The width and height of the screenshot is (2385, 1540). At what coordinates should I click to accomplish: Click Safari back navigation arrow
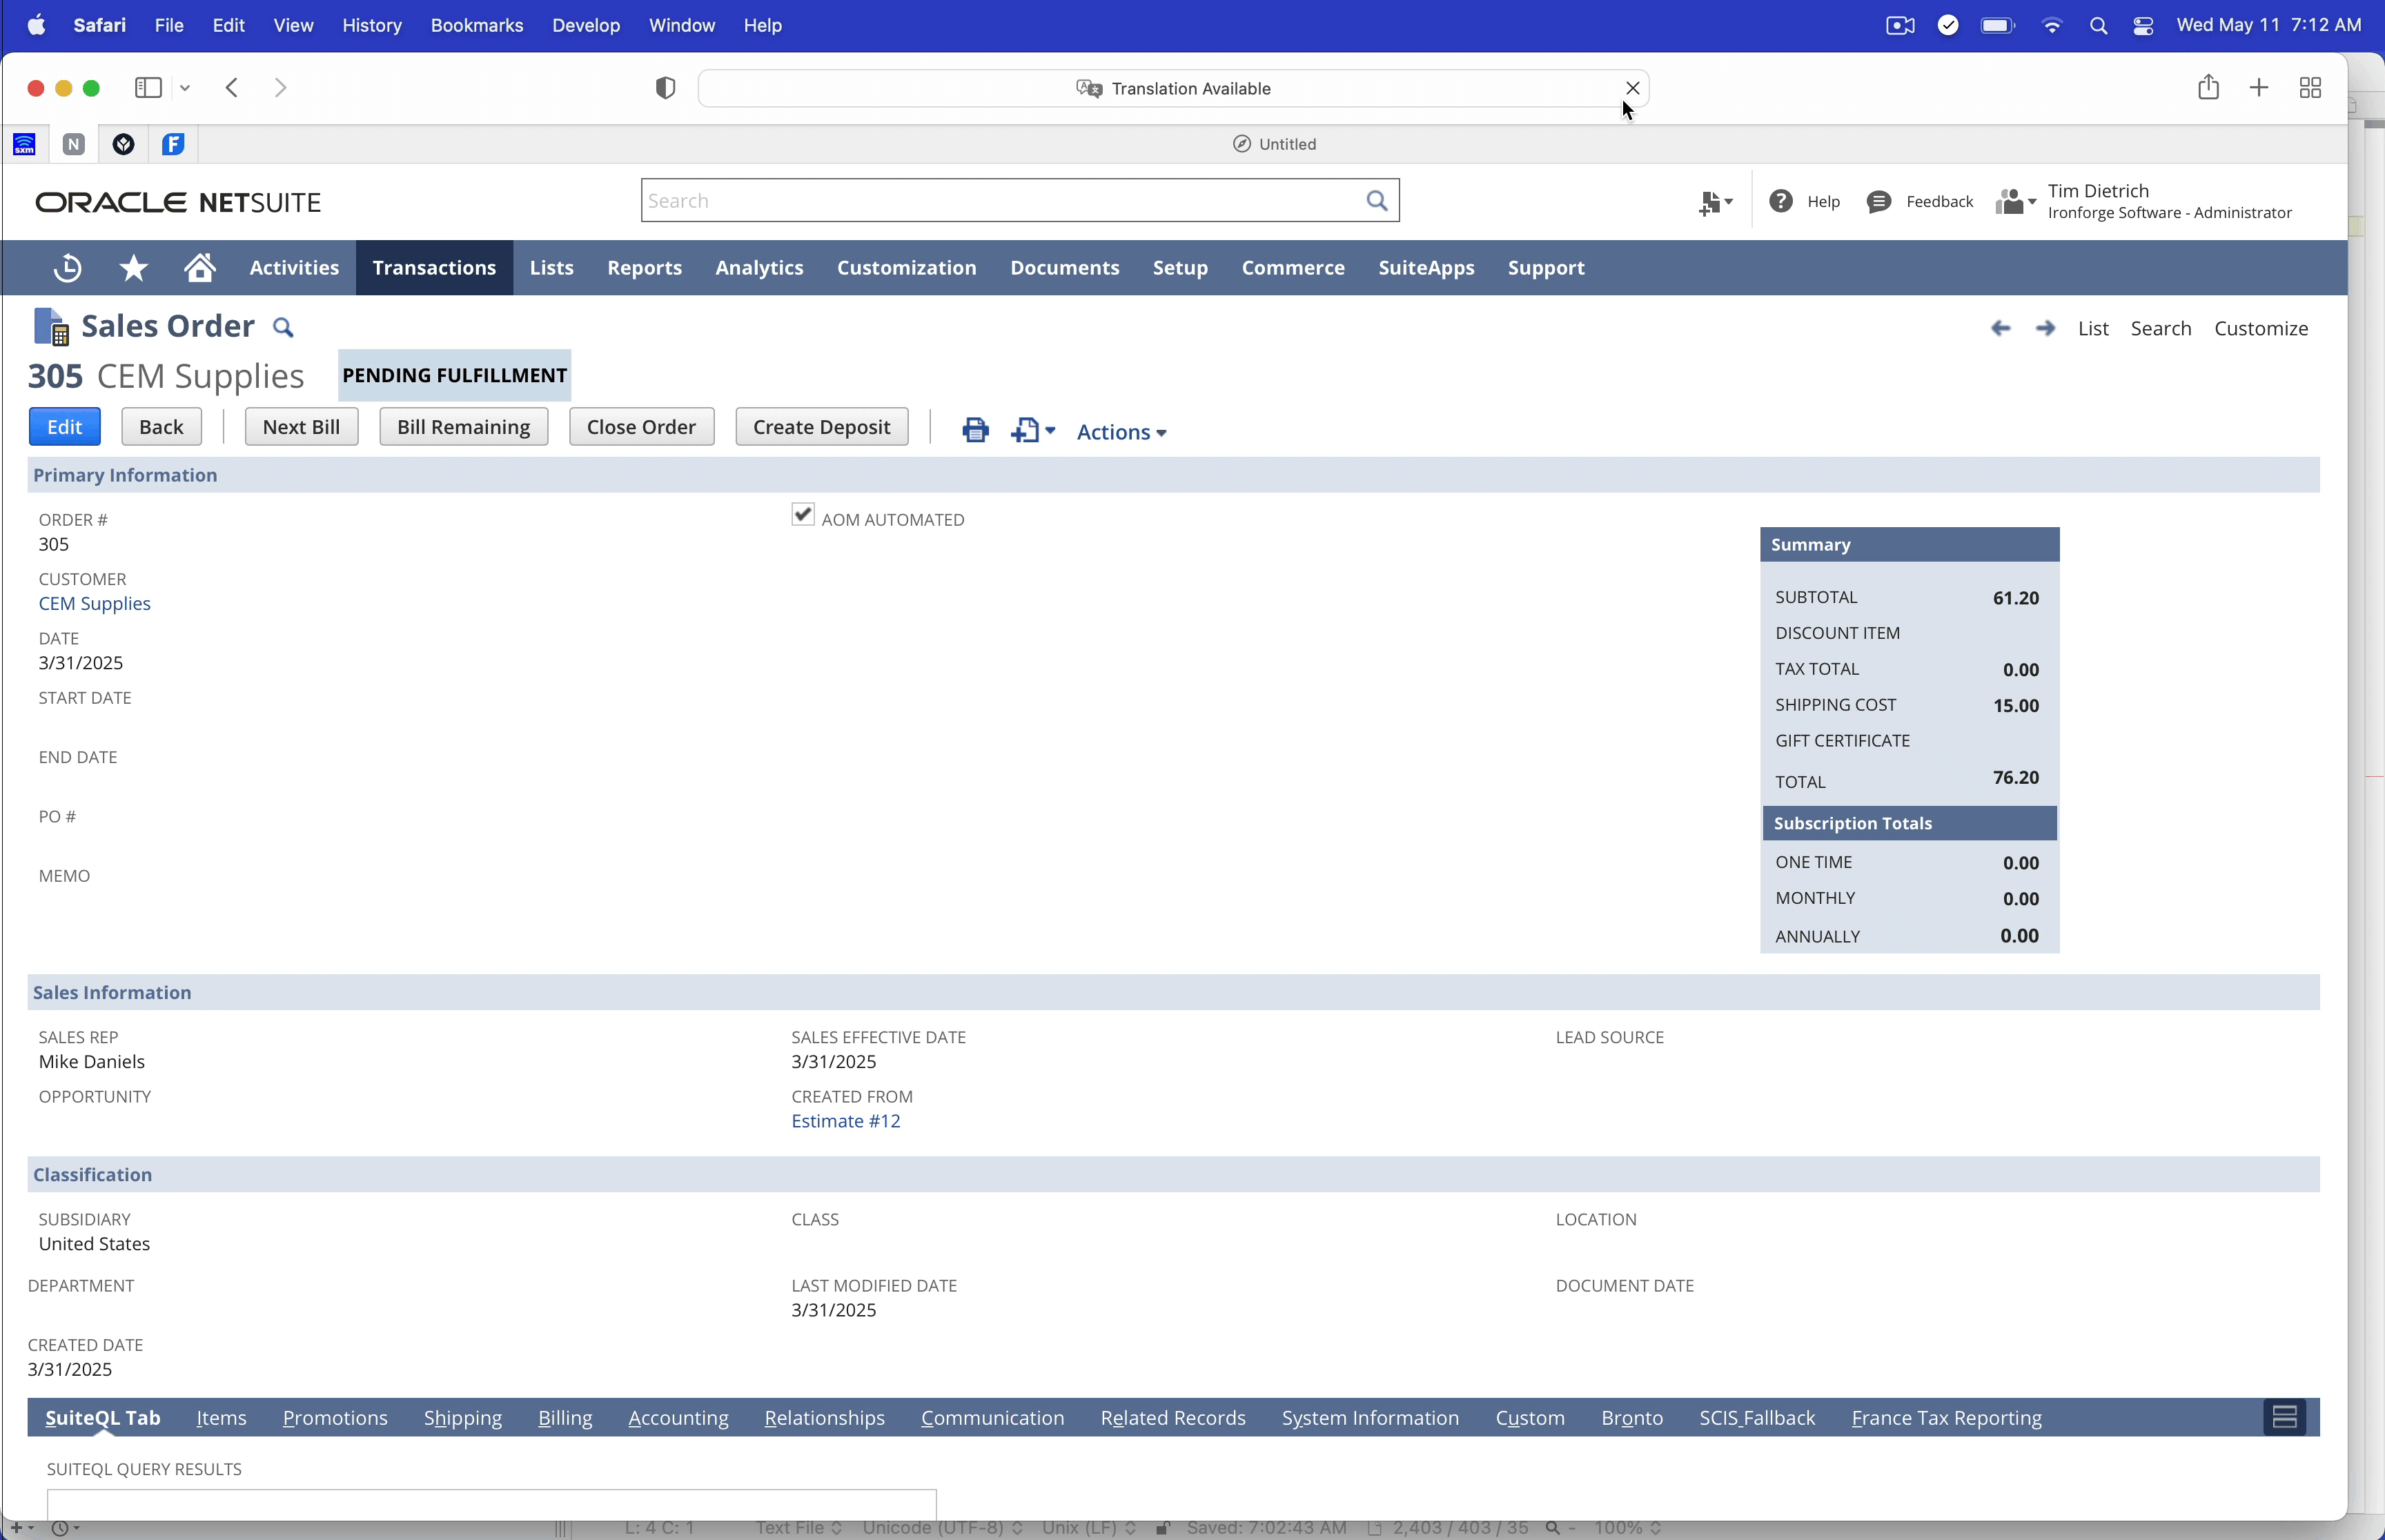[x=232, y=88]
